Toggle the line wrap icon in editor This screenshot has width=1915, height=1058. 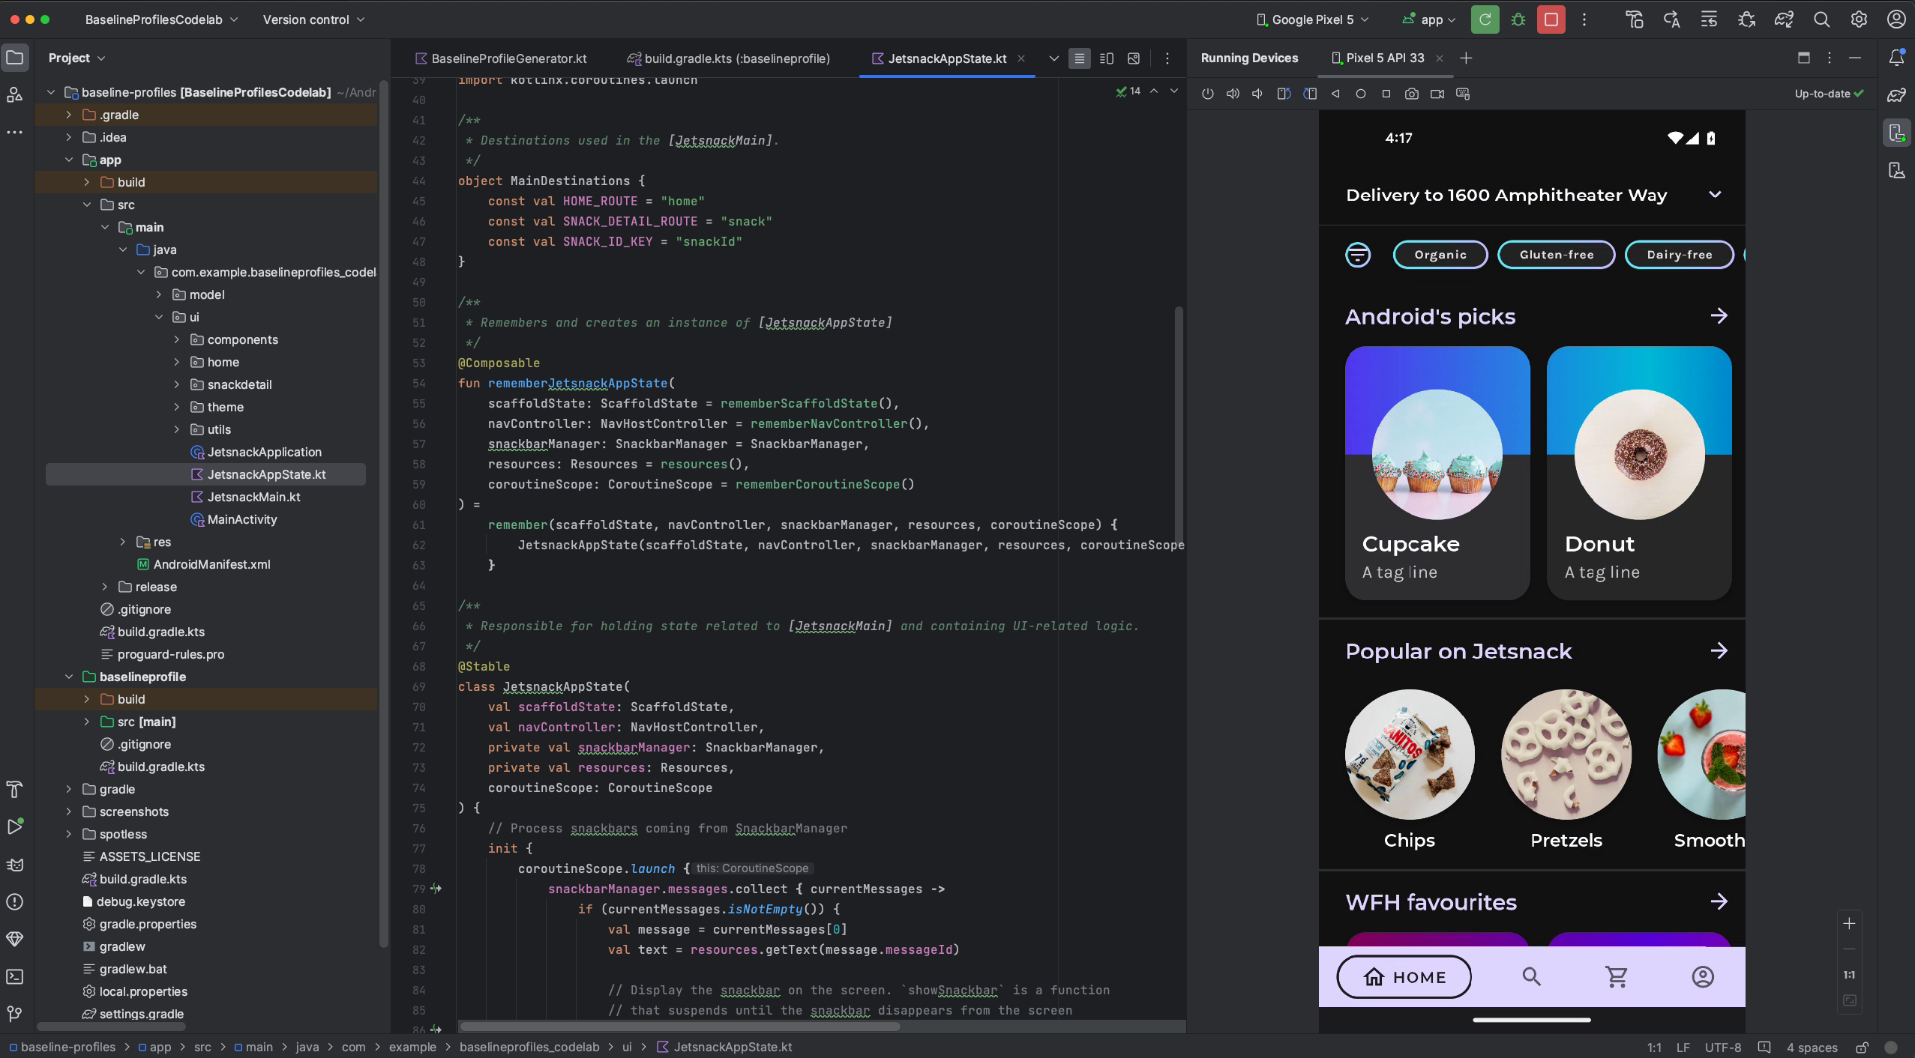tap(1080, 58)
